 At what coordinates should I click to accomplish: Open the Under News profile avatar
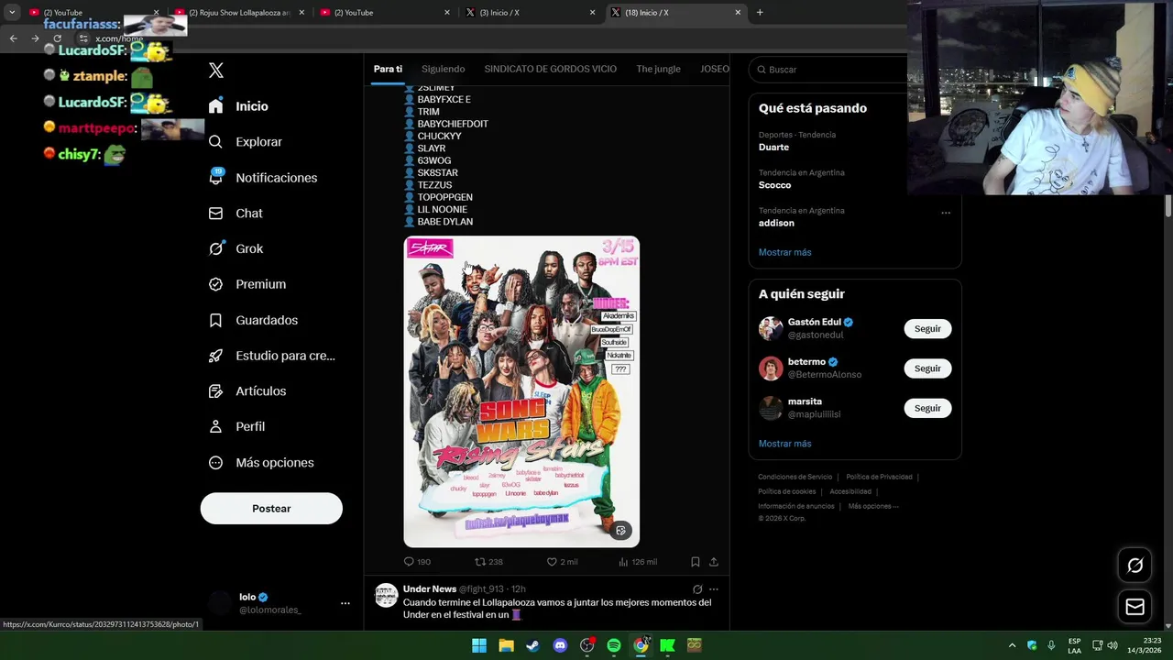(387, 596)
